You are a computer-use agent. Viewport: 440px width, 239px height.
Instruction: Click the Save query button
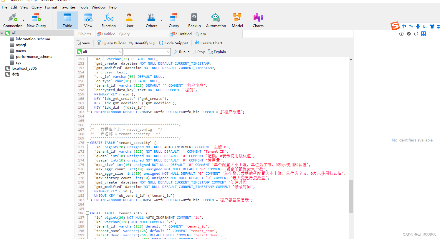(x=83, y=43)
